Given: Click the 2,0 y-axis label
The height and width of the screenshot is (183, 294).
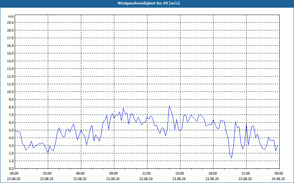Looking at the screenshot, I should [x=11, y=153].
